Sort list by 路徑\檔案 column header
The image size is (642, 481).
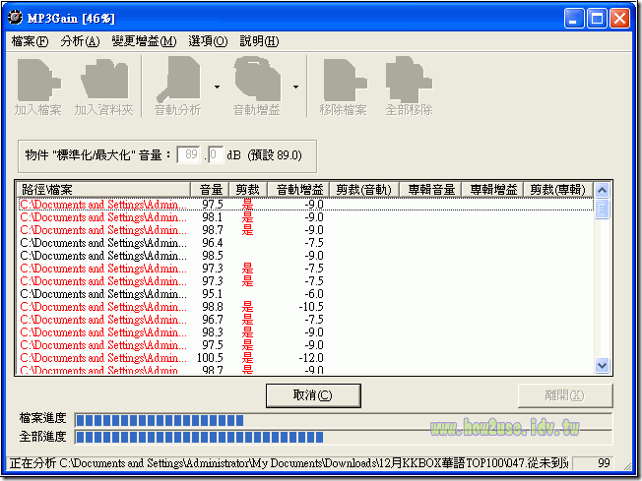(103, 189)
